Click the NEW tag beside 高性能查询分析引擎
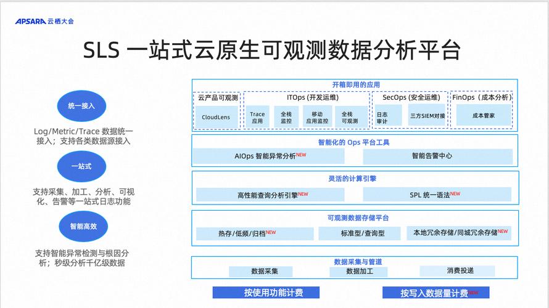This screenshot has width=549, height=308. [x=303, y=193]
